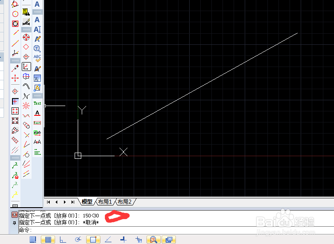334x244 pixels.
Task: Click the 命令 command line input
Action: (x=176, y=230)
